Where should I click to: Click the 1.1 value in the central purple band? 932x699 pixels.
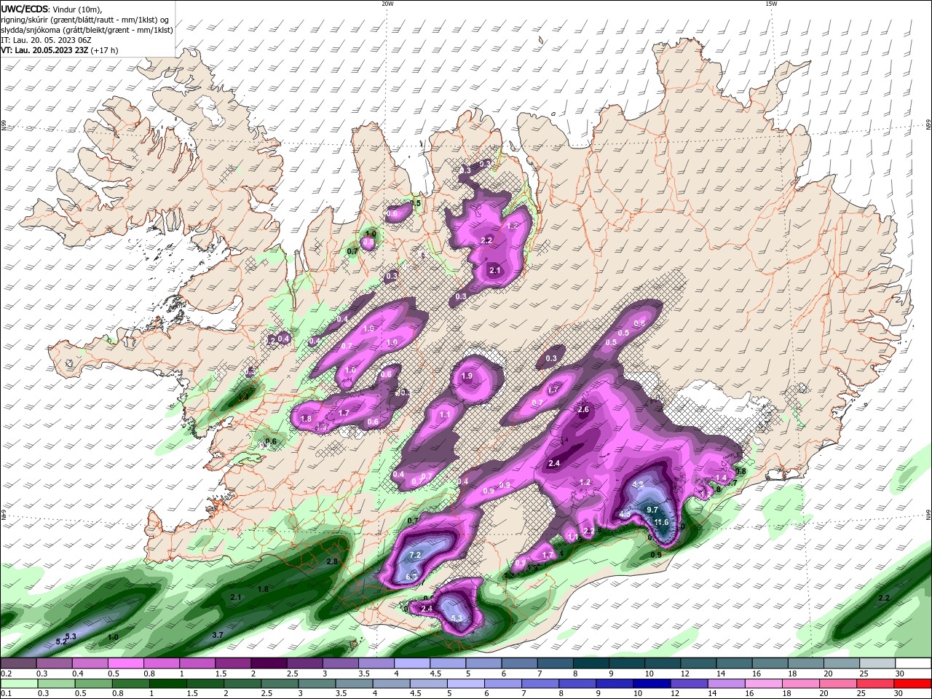pos(445,414)
